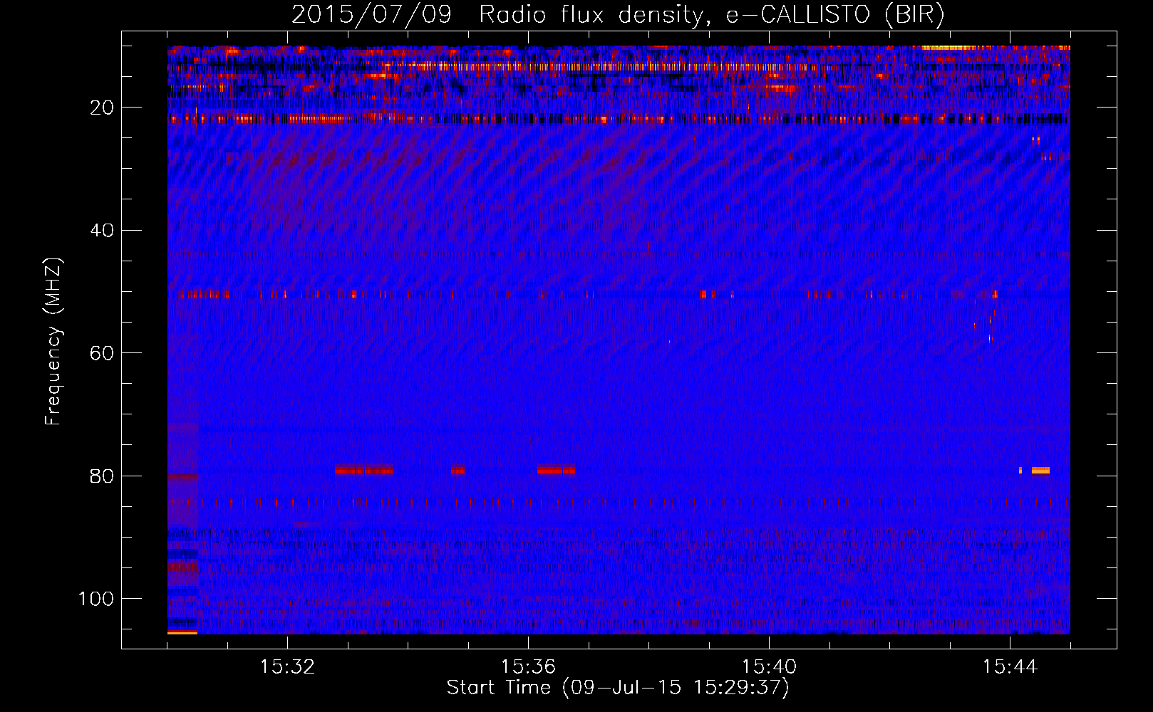Click the '80' frequency tick label
This screenshot has height=712, width=1153.
[102, 476]
